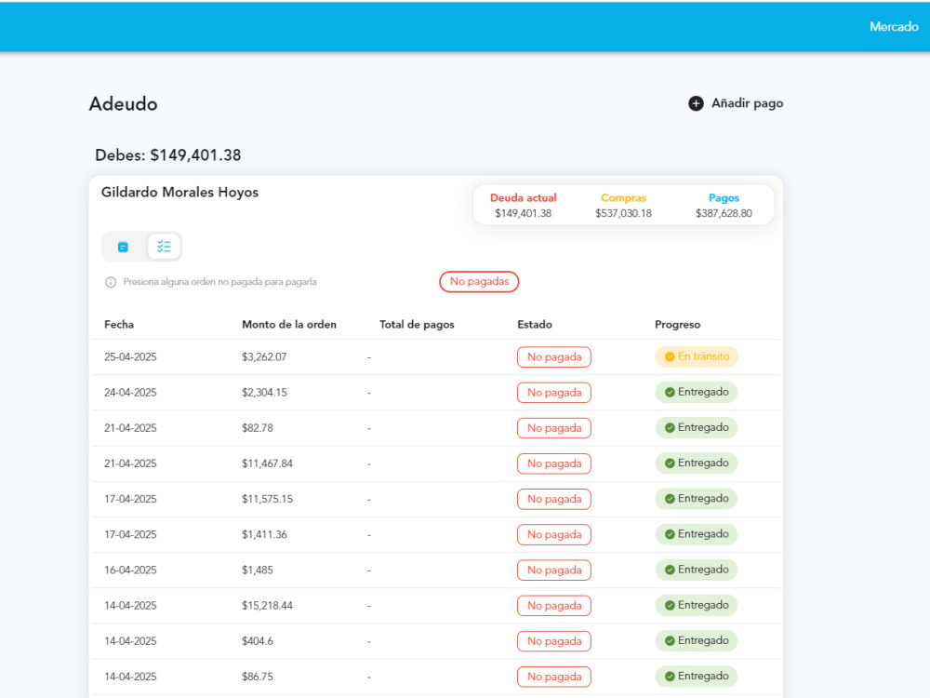This screenshot has height=698, width=930.
Task: Open the Mercado link in header
Action: (x=894, y=27)
